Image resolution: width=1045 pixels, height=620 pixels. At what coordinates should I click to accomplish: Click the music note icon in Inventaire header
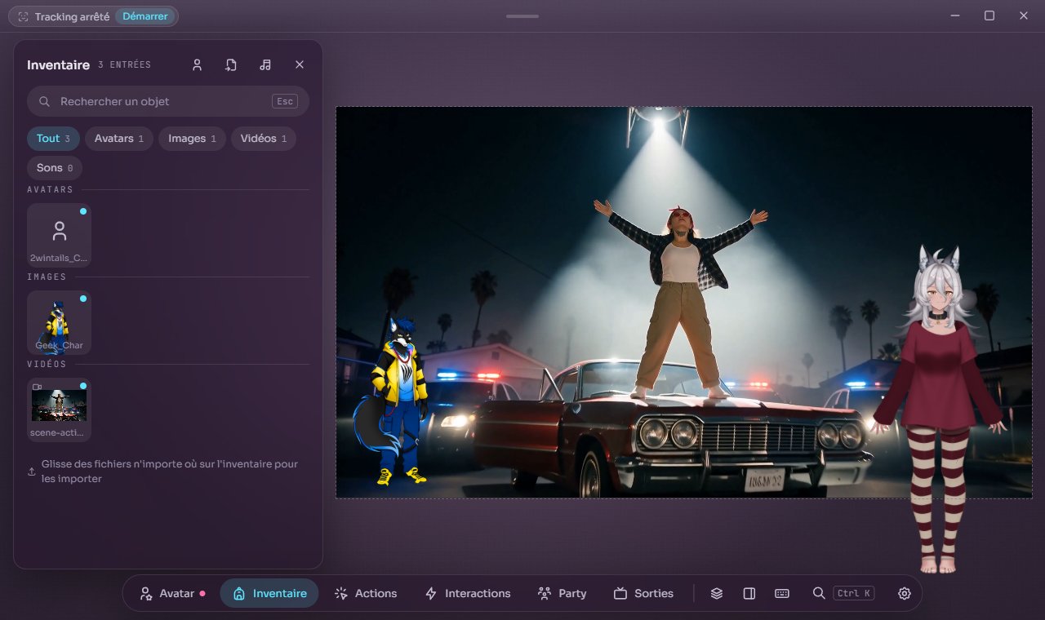[x=265, y=65]
